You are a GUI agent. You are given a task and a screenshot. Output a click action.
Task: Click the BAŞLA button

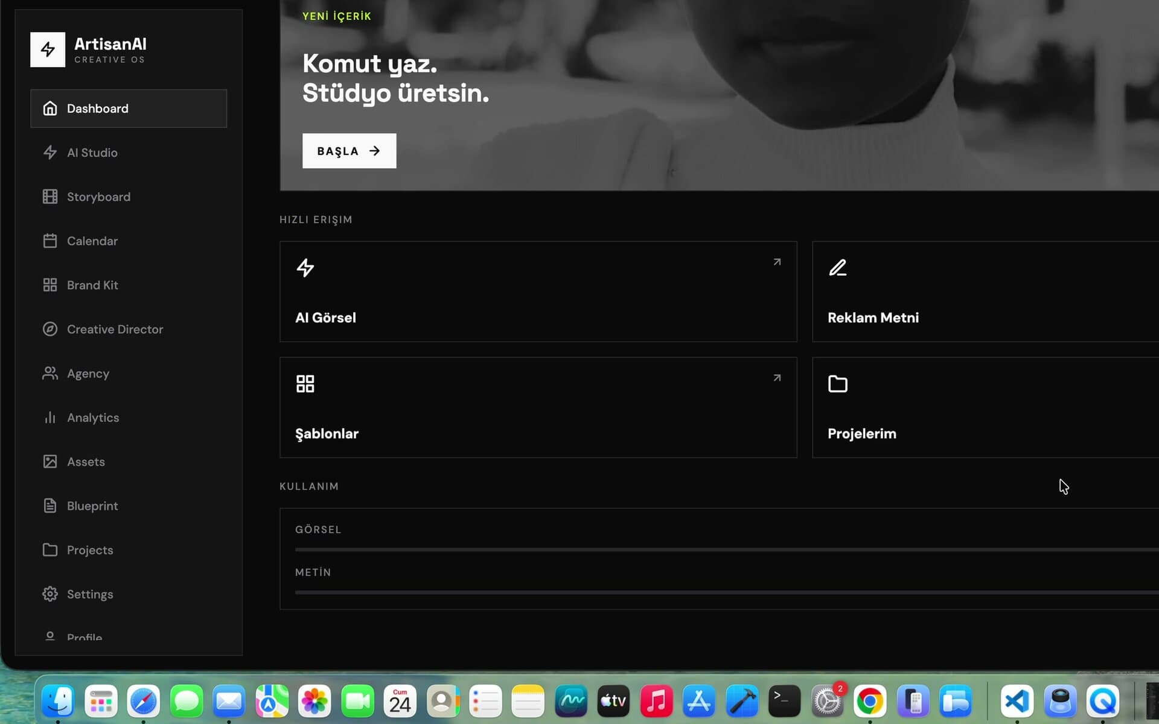(x=349, y=151)
